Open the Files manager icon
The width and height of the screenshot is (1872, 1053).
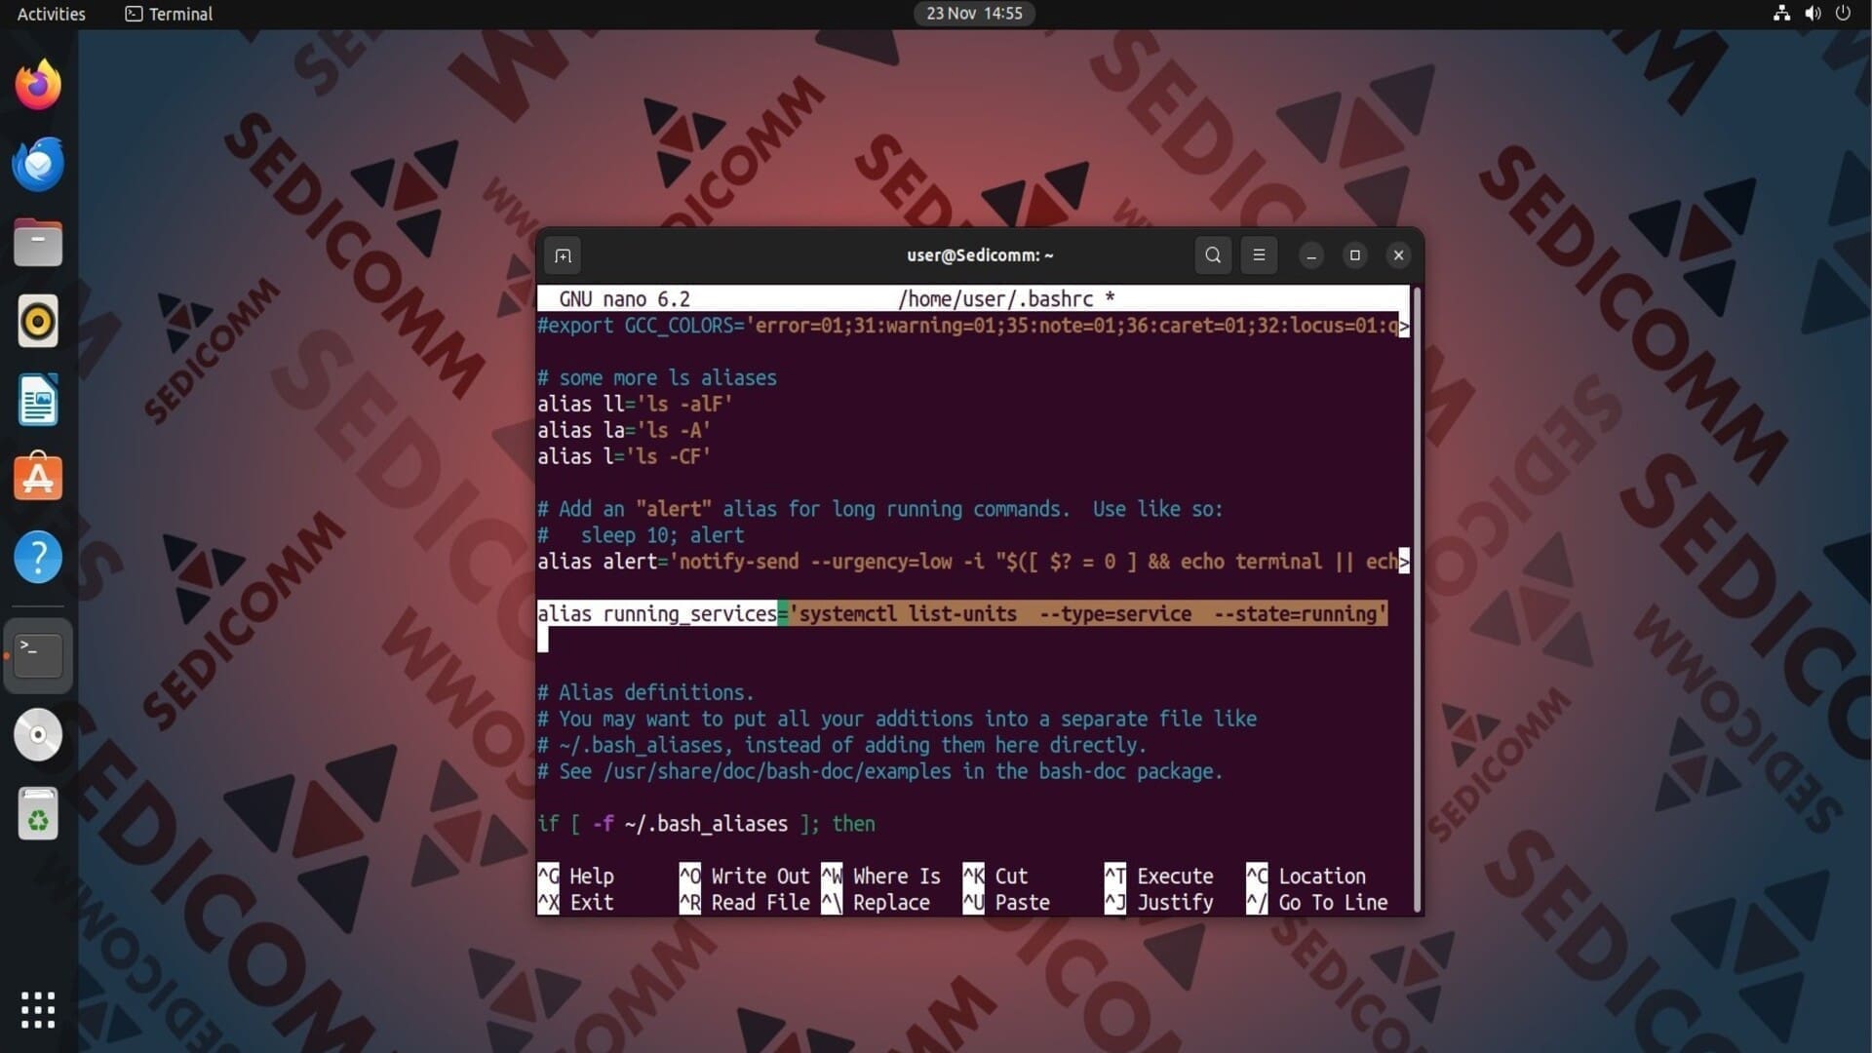[x=38, y=243]
